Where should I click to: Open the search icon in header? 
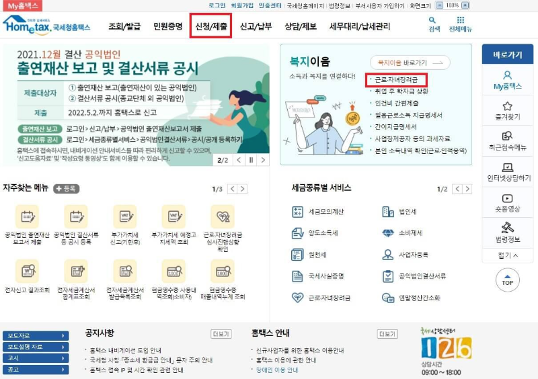434,21
